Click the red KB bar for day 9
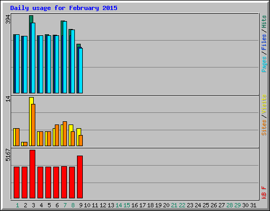The width and height of the screenshot is (270, 211). click(x=80, y=177)
